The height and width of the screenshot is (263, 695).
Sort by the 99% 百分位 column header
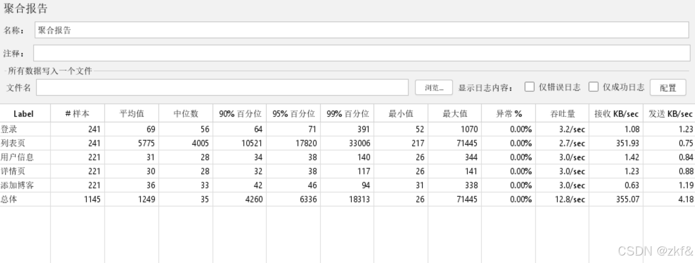347,114
